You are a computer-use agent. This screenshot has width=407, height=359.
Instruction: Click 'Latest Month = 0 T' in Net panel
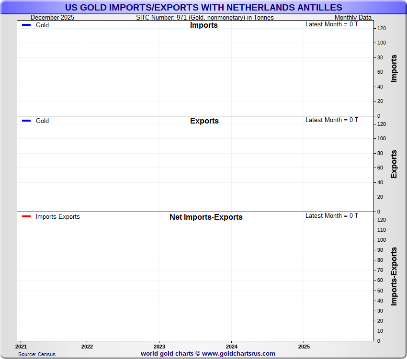click(331, 216)
